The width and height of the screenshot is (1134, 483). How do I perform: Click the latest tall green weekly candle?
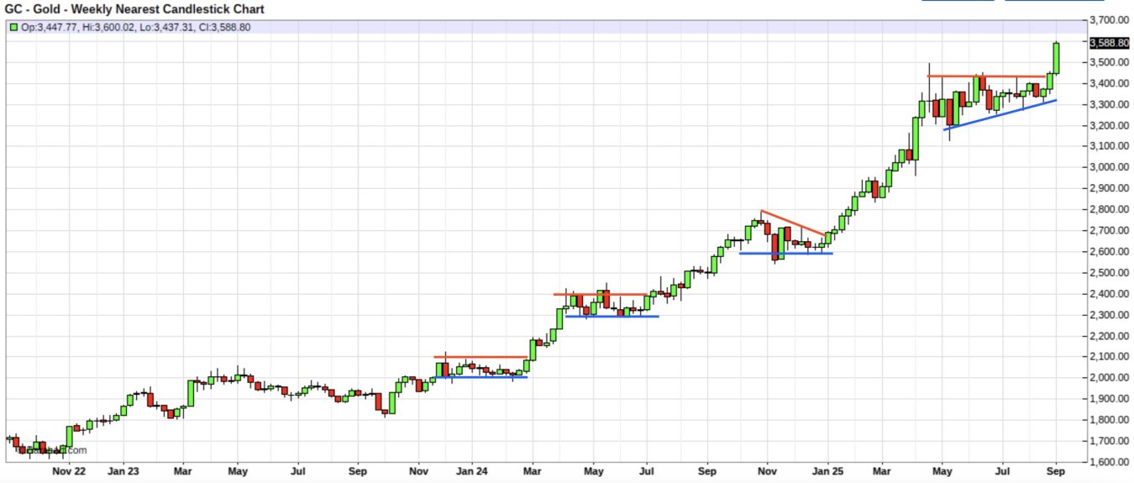pyautogui.click(x=1056, y=58)
